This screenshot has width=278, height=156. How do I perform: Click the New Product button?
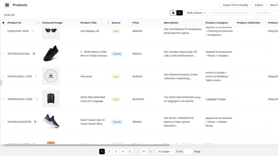click(x=273, y=5)
